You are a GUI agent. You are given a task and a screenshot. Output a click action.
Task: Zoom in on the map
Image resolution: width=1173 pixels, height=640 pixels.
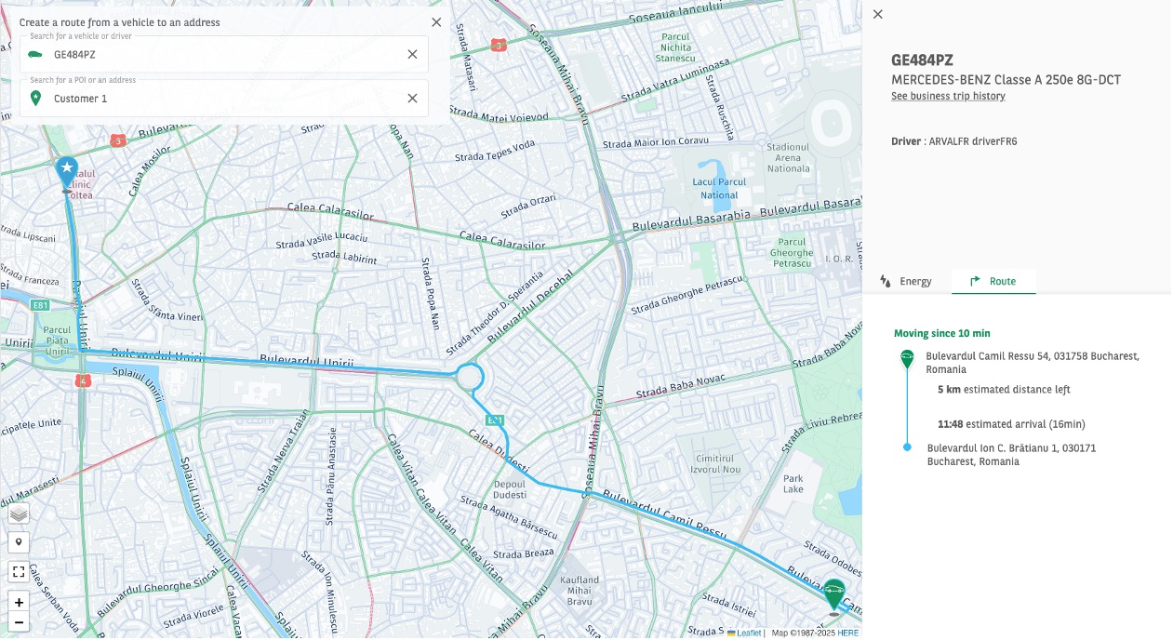click(19, 600)
